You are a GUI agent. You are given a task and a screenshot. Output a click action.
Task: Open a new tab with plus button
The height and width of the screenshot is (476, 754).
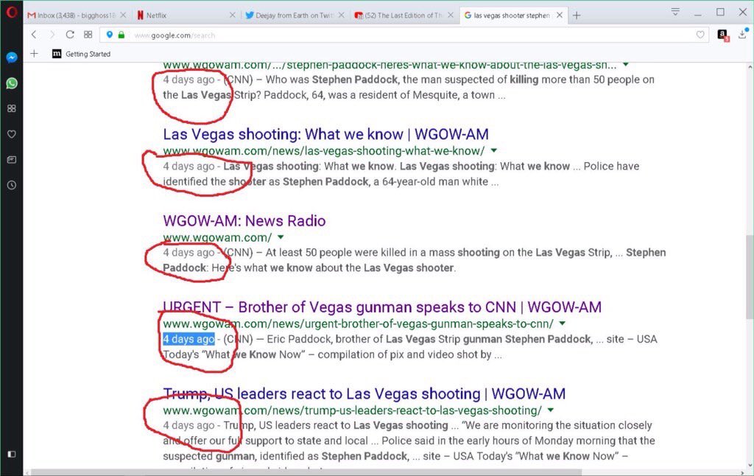[577, 15]
